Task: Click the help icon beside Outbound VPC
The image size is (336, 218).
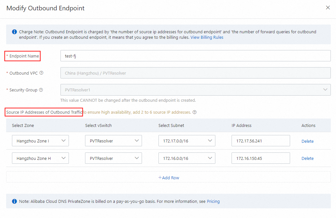Action: [41, 73]
